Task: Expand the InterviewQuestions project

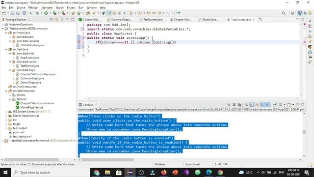Action: pyautogui.click(x=2, y=25)
